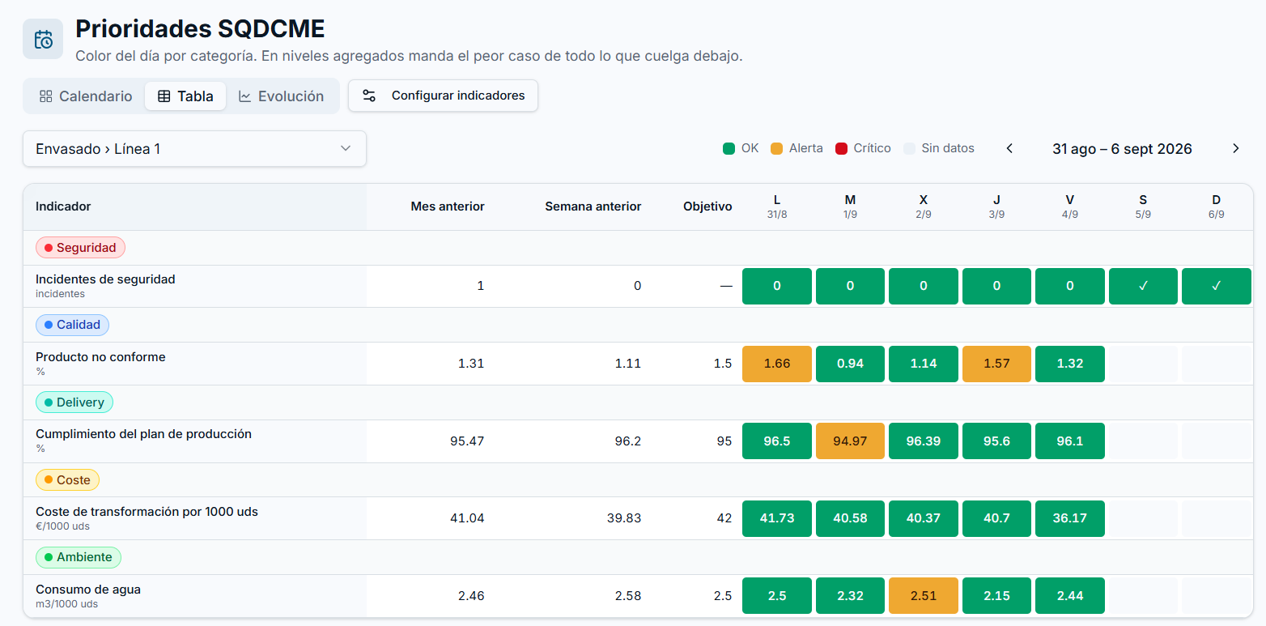Click the 1.14 Wednesday cell
Screen dimensions: 1266x626
pos(924,364)
